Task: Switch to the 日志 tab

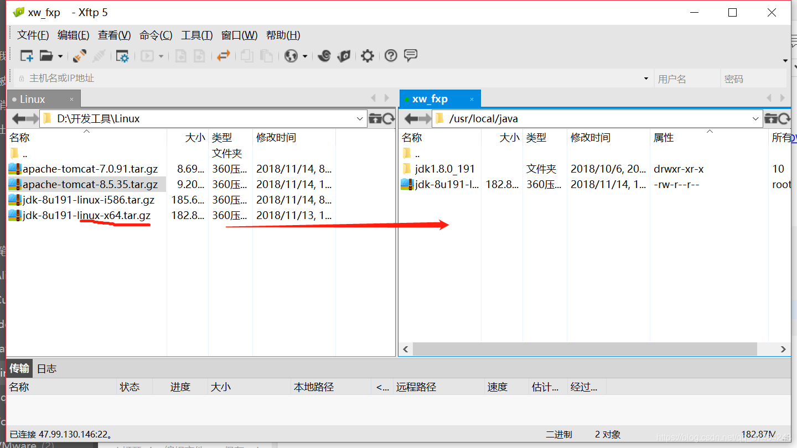Action: pyautogui.click(x=46, y=368)
